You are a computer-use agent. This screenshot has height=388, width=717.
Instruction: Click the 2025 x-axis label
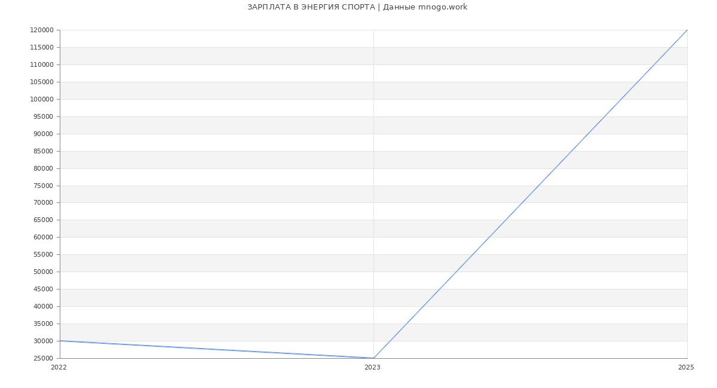pos(686,368)
